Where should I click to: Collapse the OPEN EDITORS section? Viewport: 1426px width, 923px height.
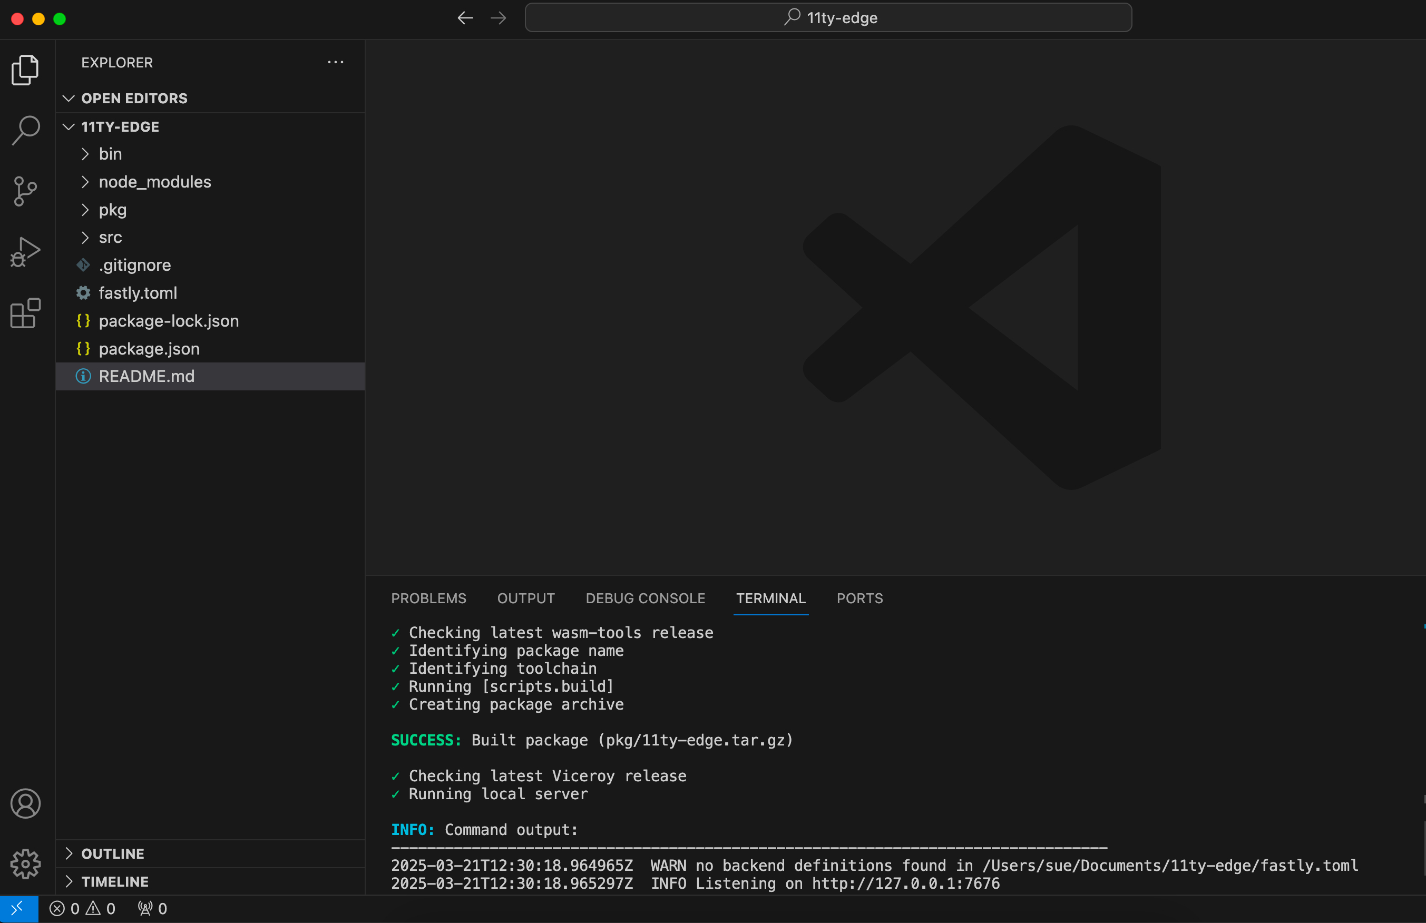coord(69,98)
